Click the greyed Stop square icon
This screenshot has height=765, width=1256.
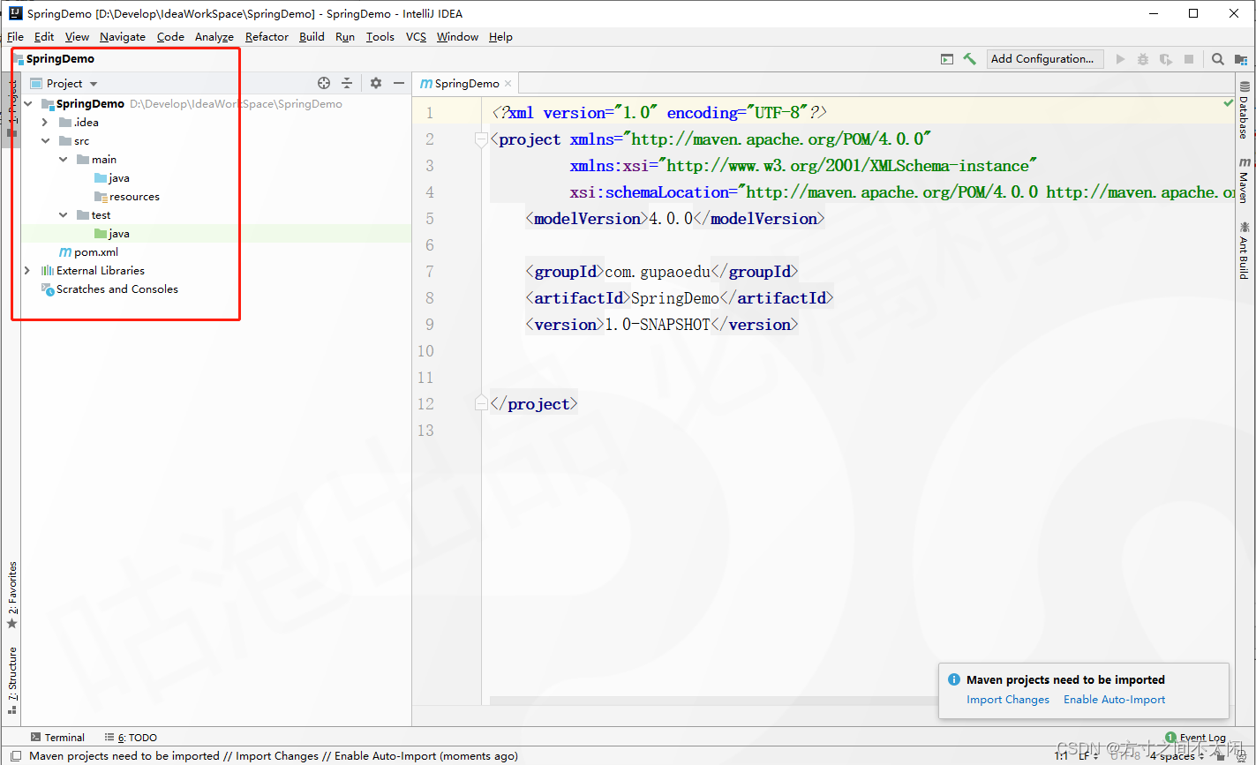click(x=1189, y=59)
